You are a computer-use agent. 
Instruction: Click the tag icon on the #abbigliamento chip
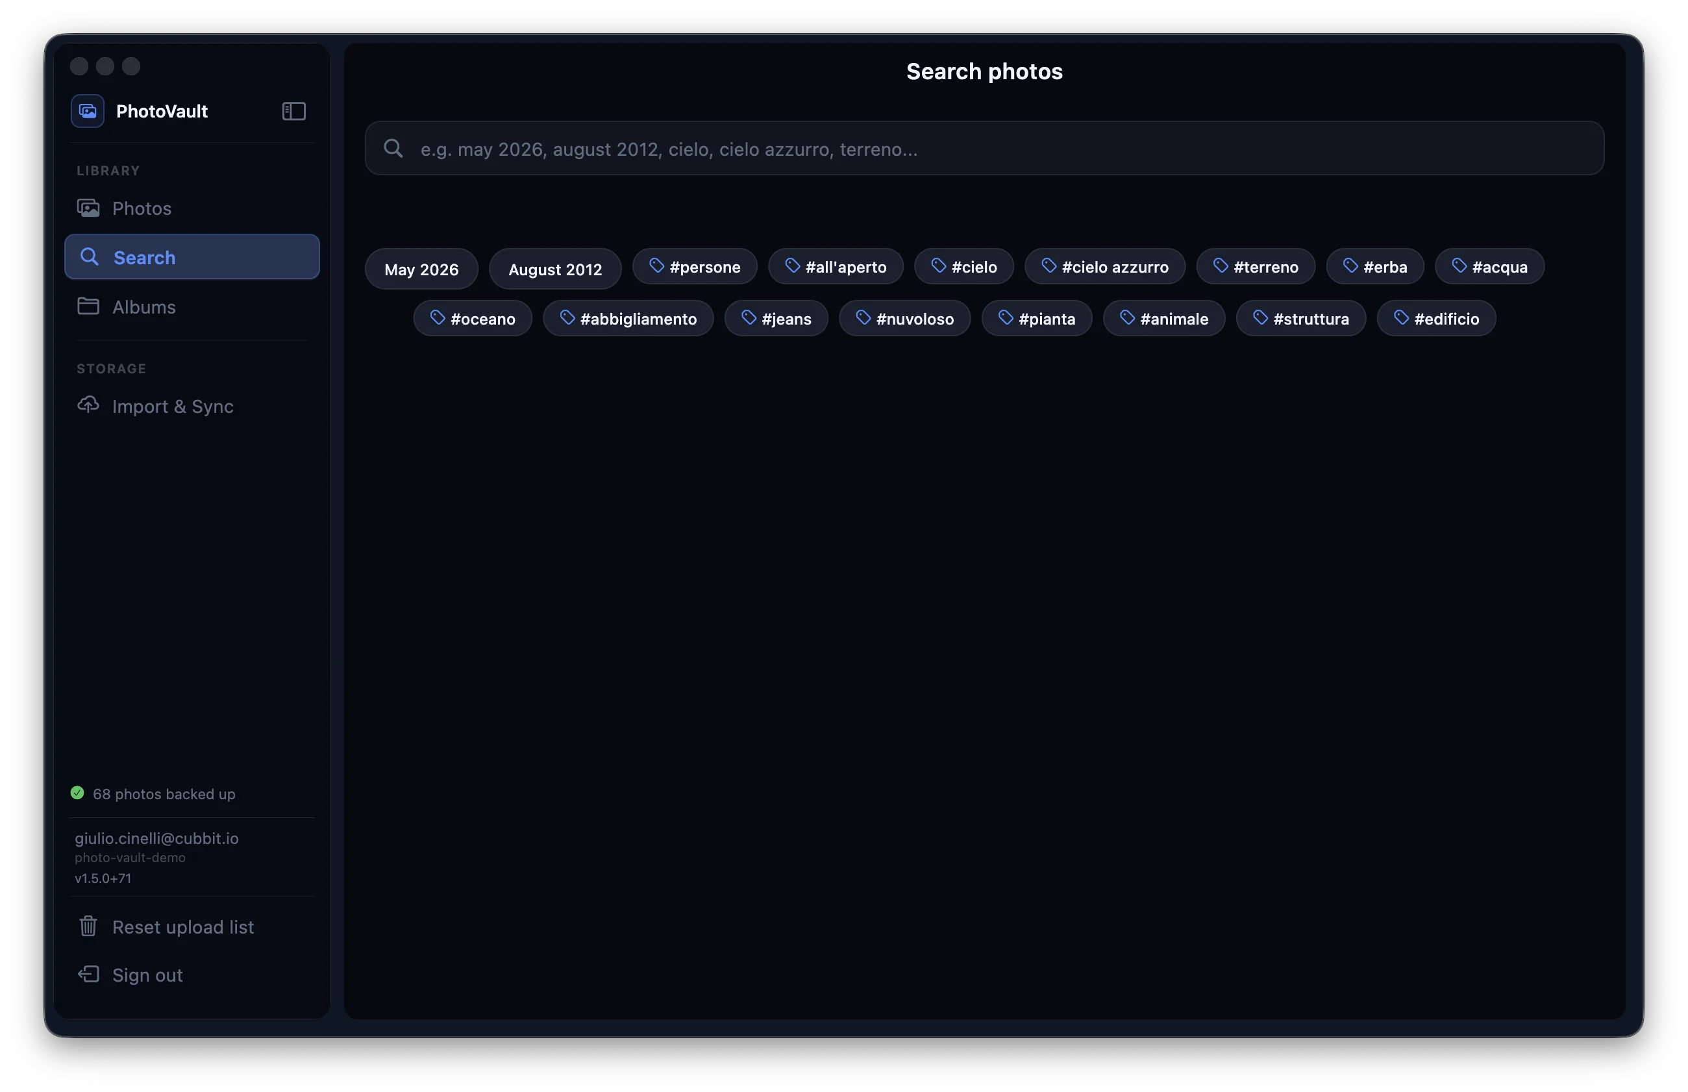[567, 317]
